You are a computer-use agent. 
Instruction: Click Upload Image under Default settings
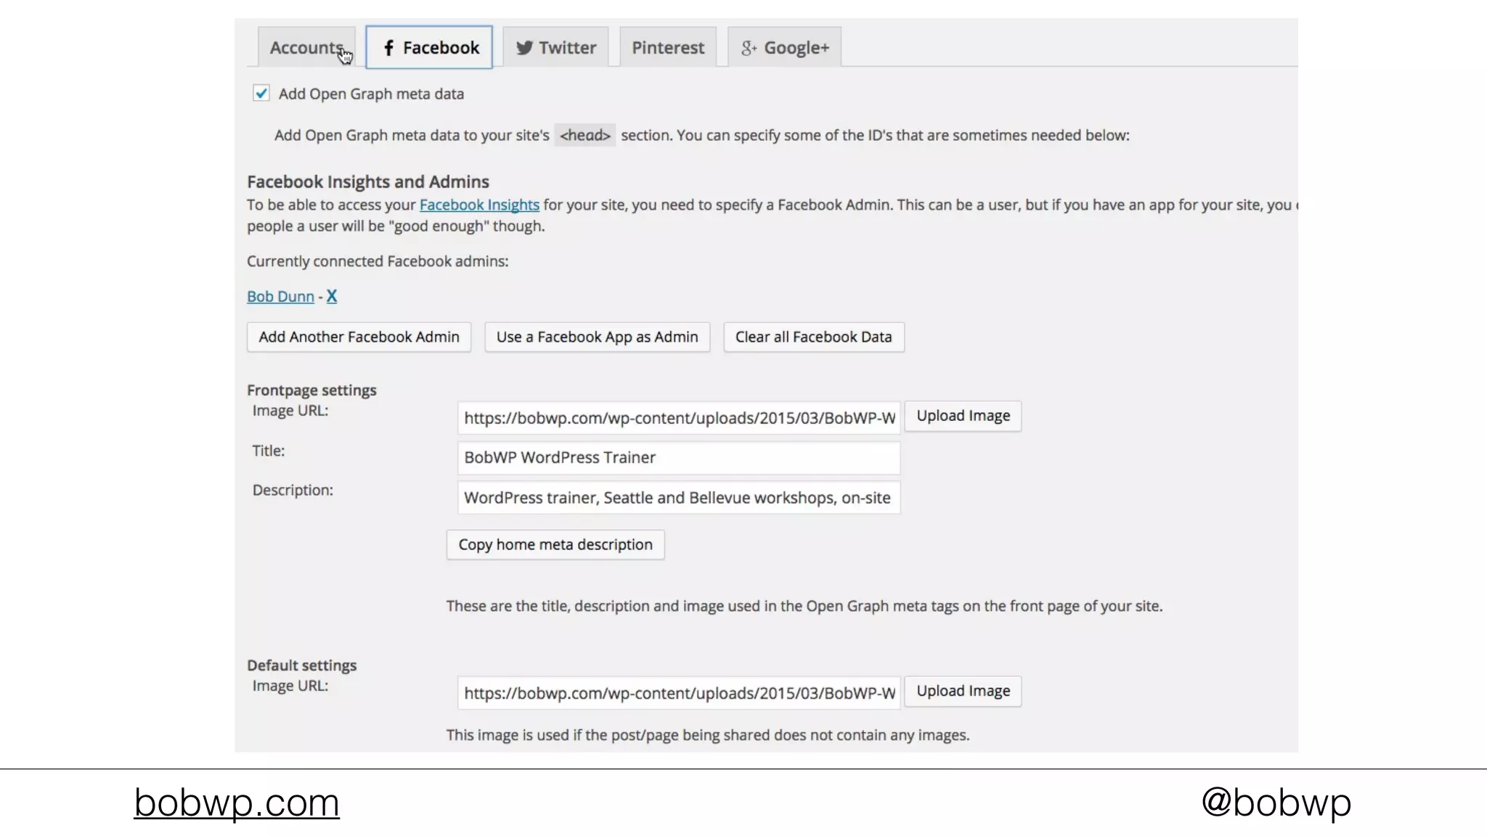pyautogui.click(x=963, y=691)
